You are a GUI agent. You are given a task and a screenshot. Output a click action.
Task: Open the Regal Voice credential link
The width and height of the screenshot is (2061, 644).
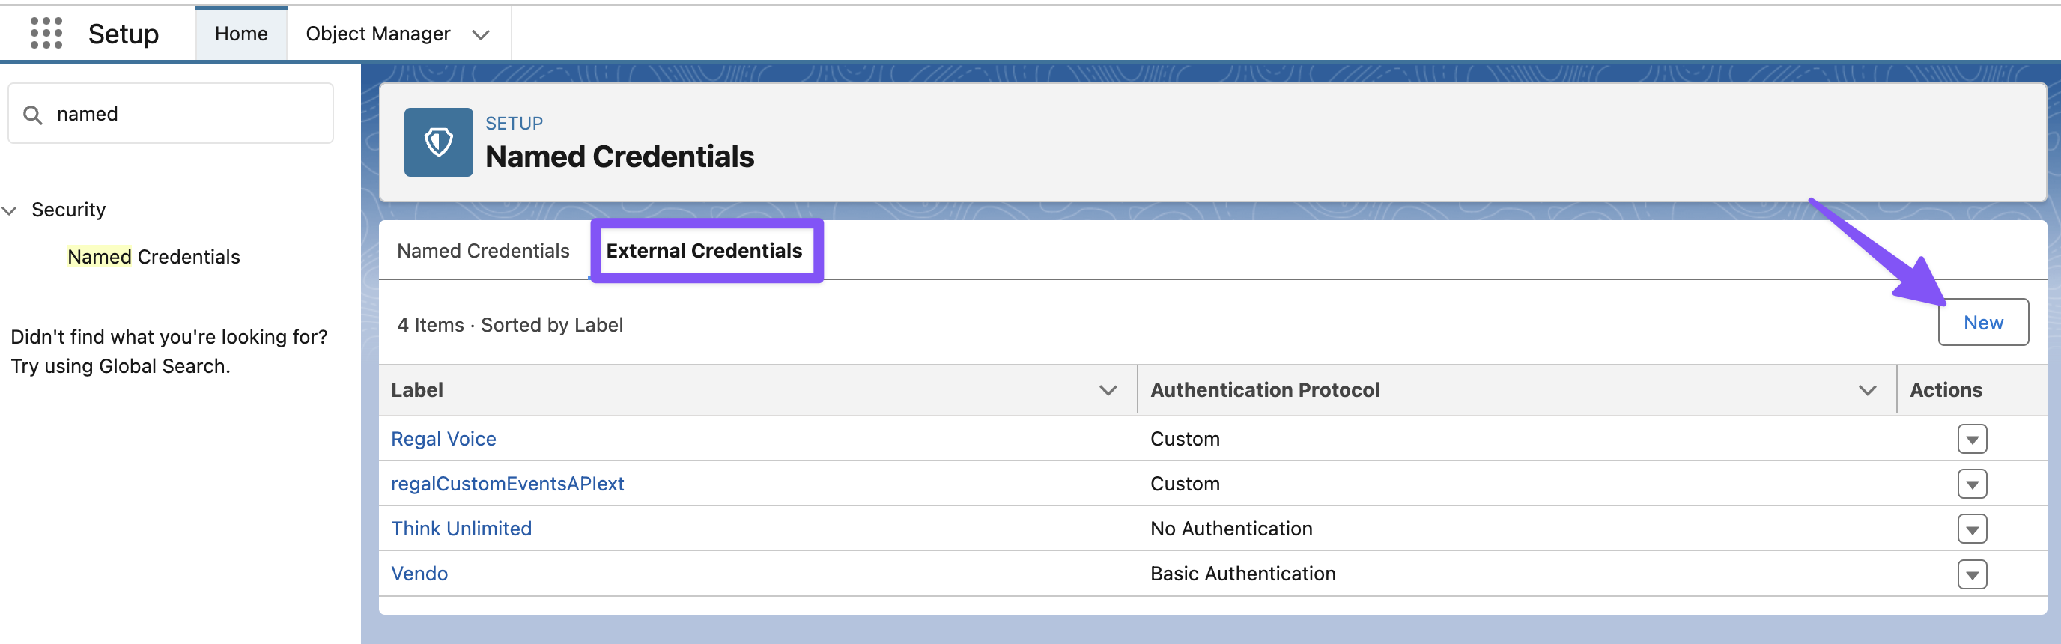click(443, 438)
